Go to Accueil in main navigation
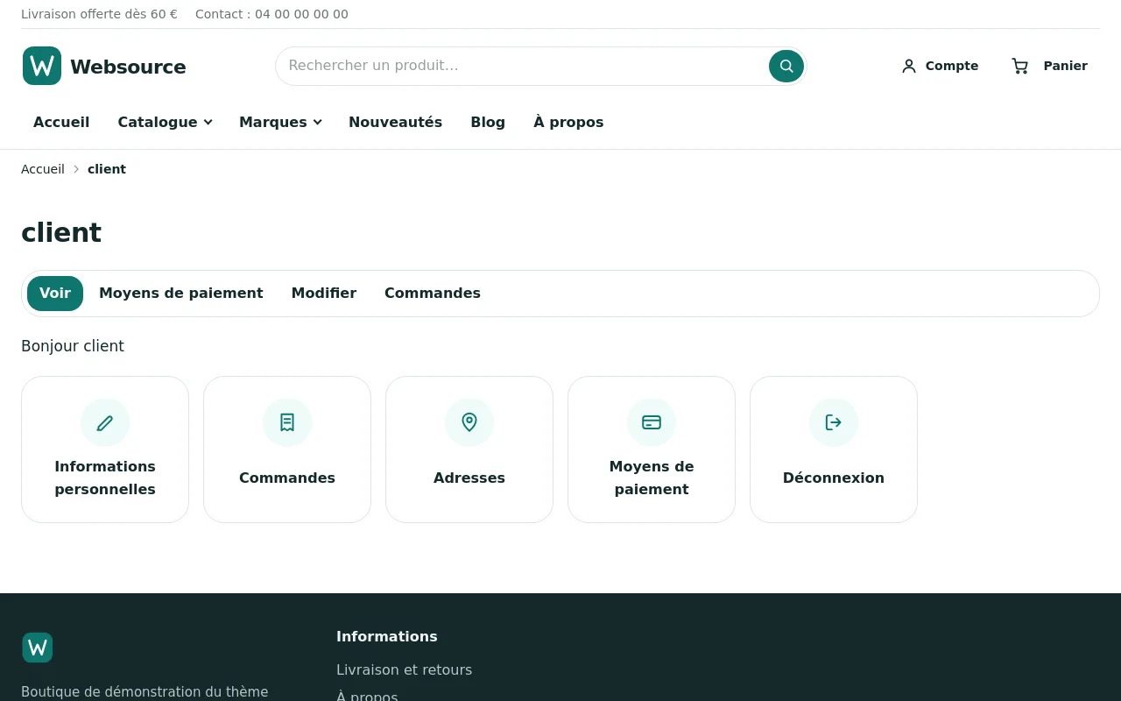Screen dimensions: 1121x701 click(x=61, y=122)
